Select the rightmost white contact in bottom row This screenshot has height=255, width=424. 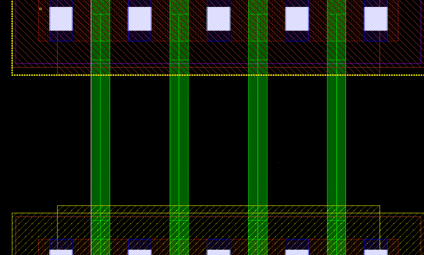[x=376, y=252]
